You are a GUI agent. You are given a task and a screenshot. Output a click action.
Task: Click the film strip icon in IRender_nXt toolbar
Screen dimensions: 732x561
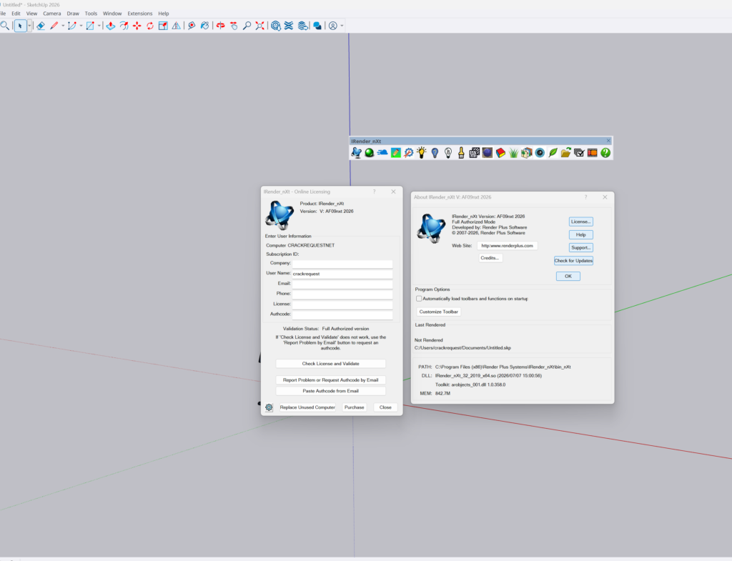tap(593, 153)
